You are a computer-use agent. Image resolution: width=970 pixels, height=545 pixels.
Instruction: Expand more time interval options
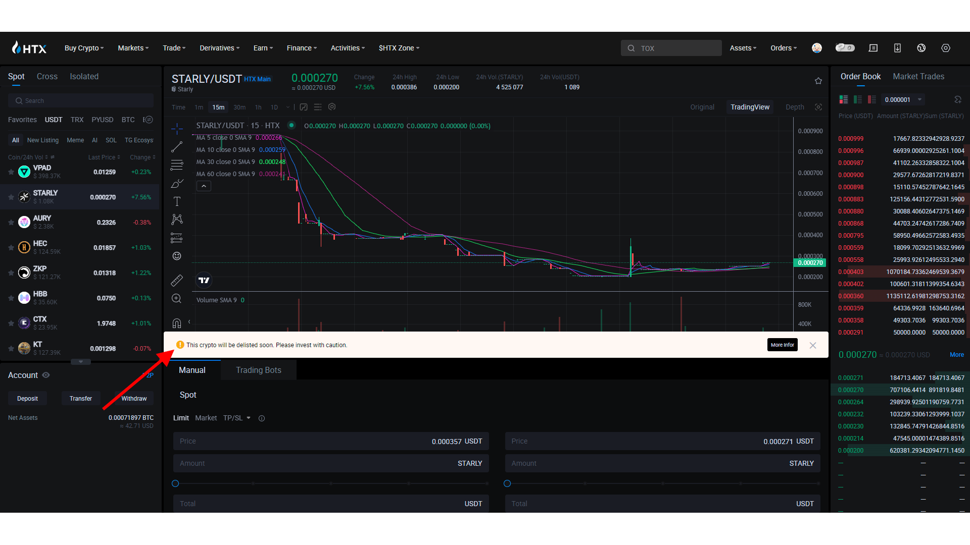[288, 107]
